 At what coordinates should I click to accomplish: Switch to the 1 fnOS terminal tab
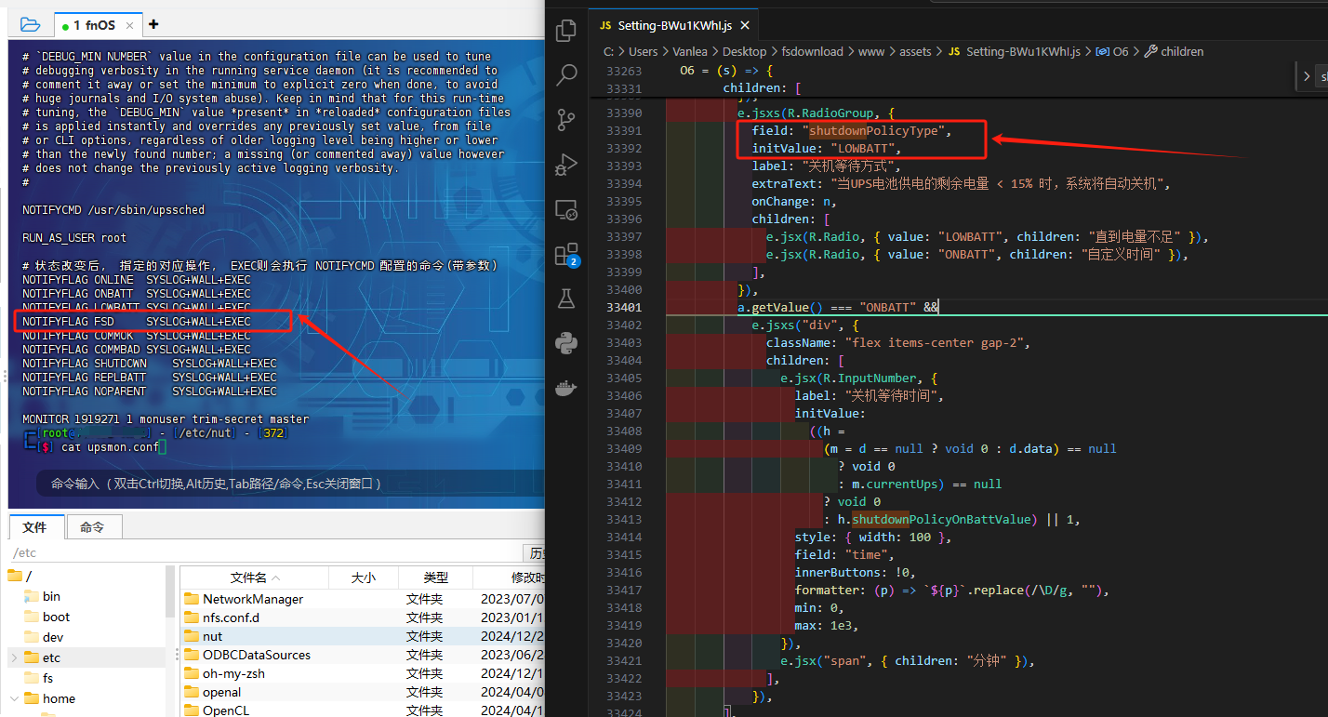coord(99,25)
